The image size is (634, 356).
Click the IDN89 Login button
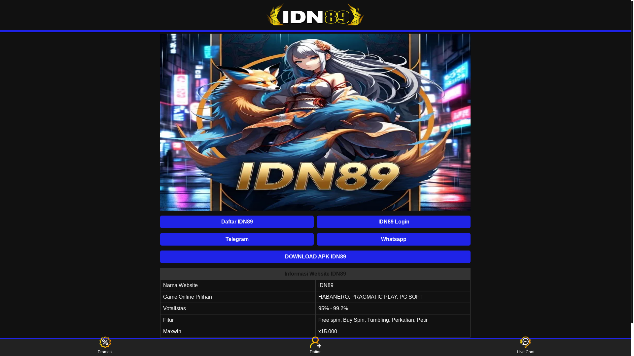394,222
